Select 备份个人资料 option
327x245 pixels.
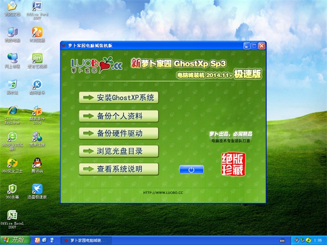[119, 115]
